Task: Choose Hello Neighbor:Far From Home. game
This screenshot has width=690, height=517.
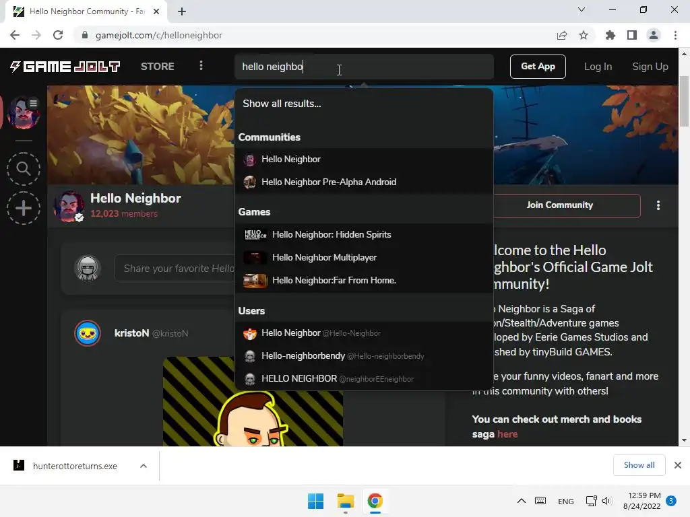Action: click(364, 281)
